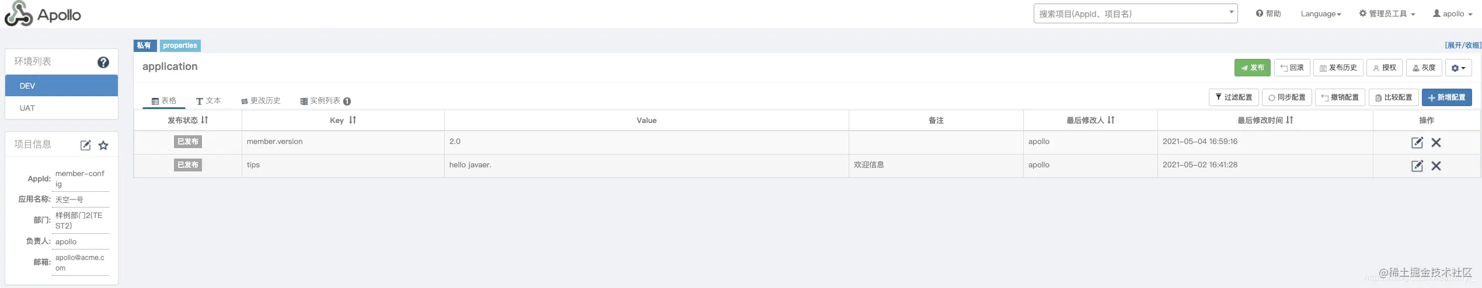
Task: Click the help question-mark icon beside 环境列表
Action: (x=103, y=62)
